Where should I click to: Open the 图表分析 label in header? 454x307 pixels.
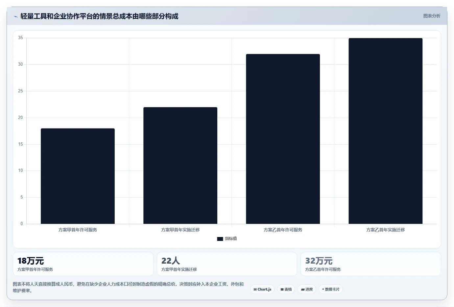[432, 16]
